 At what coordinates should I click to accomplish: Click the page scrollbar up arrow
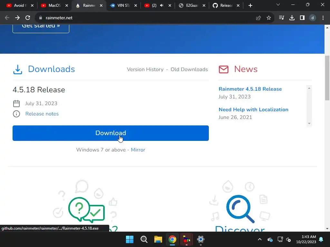[327, 28]
